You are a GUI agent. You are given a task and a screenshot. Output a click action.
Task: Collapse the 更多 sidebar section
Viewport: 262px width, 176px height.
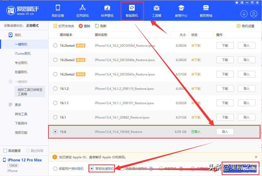pyautogui.click(x=18, y=105)
